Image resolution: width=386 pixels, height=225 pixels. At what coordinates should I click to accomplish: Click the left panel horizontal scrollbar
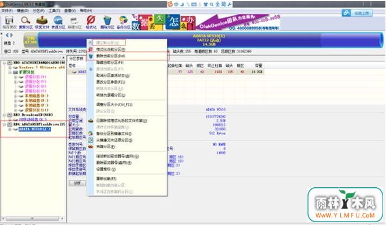pos(32,219)
